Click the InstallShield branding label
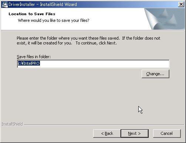This screenshot has width=186, height=143. [12, 124]
